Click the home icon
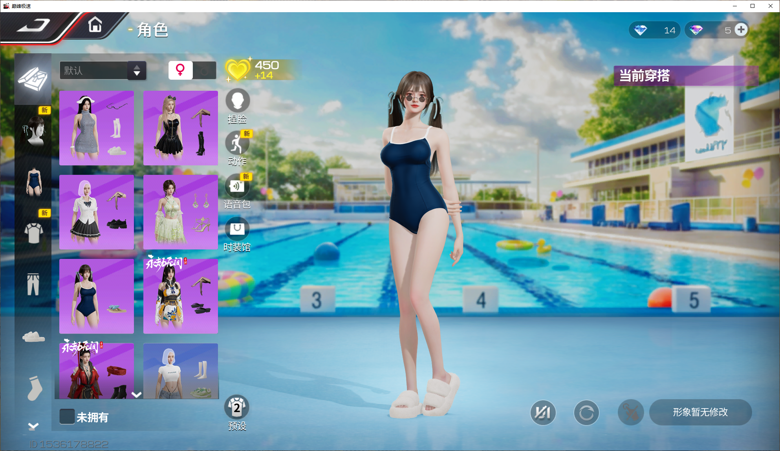The height and width of the screenshot is (451, 780). pos(95,25)
